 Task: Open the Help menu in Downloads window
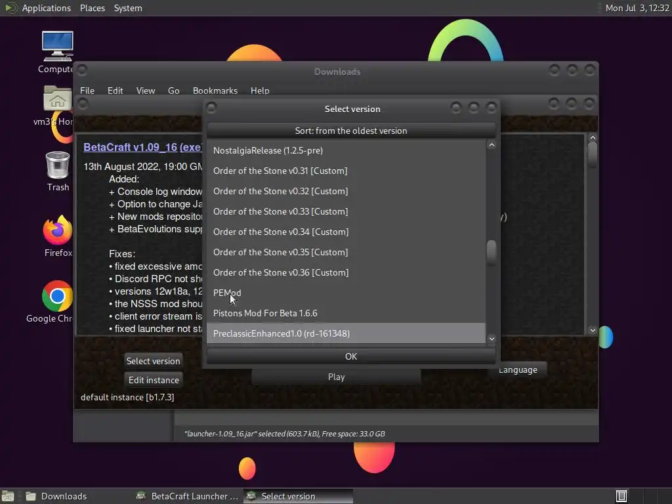[x=260, y=91]
